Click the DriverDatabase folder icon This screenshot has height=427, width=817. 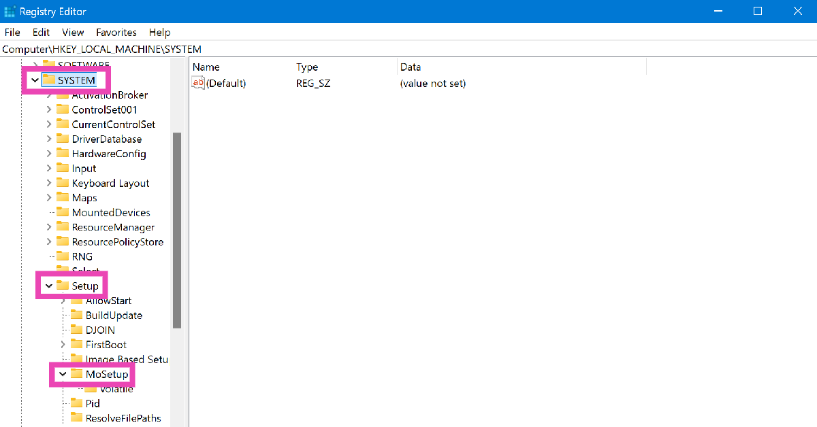[x=63, y=139]
